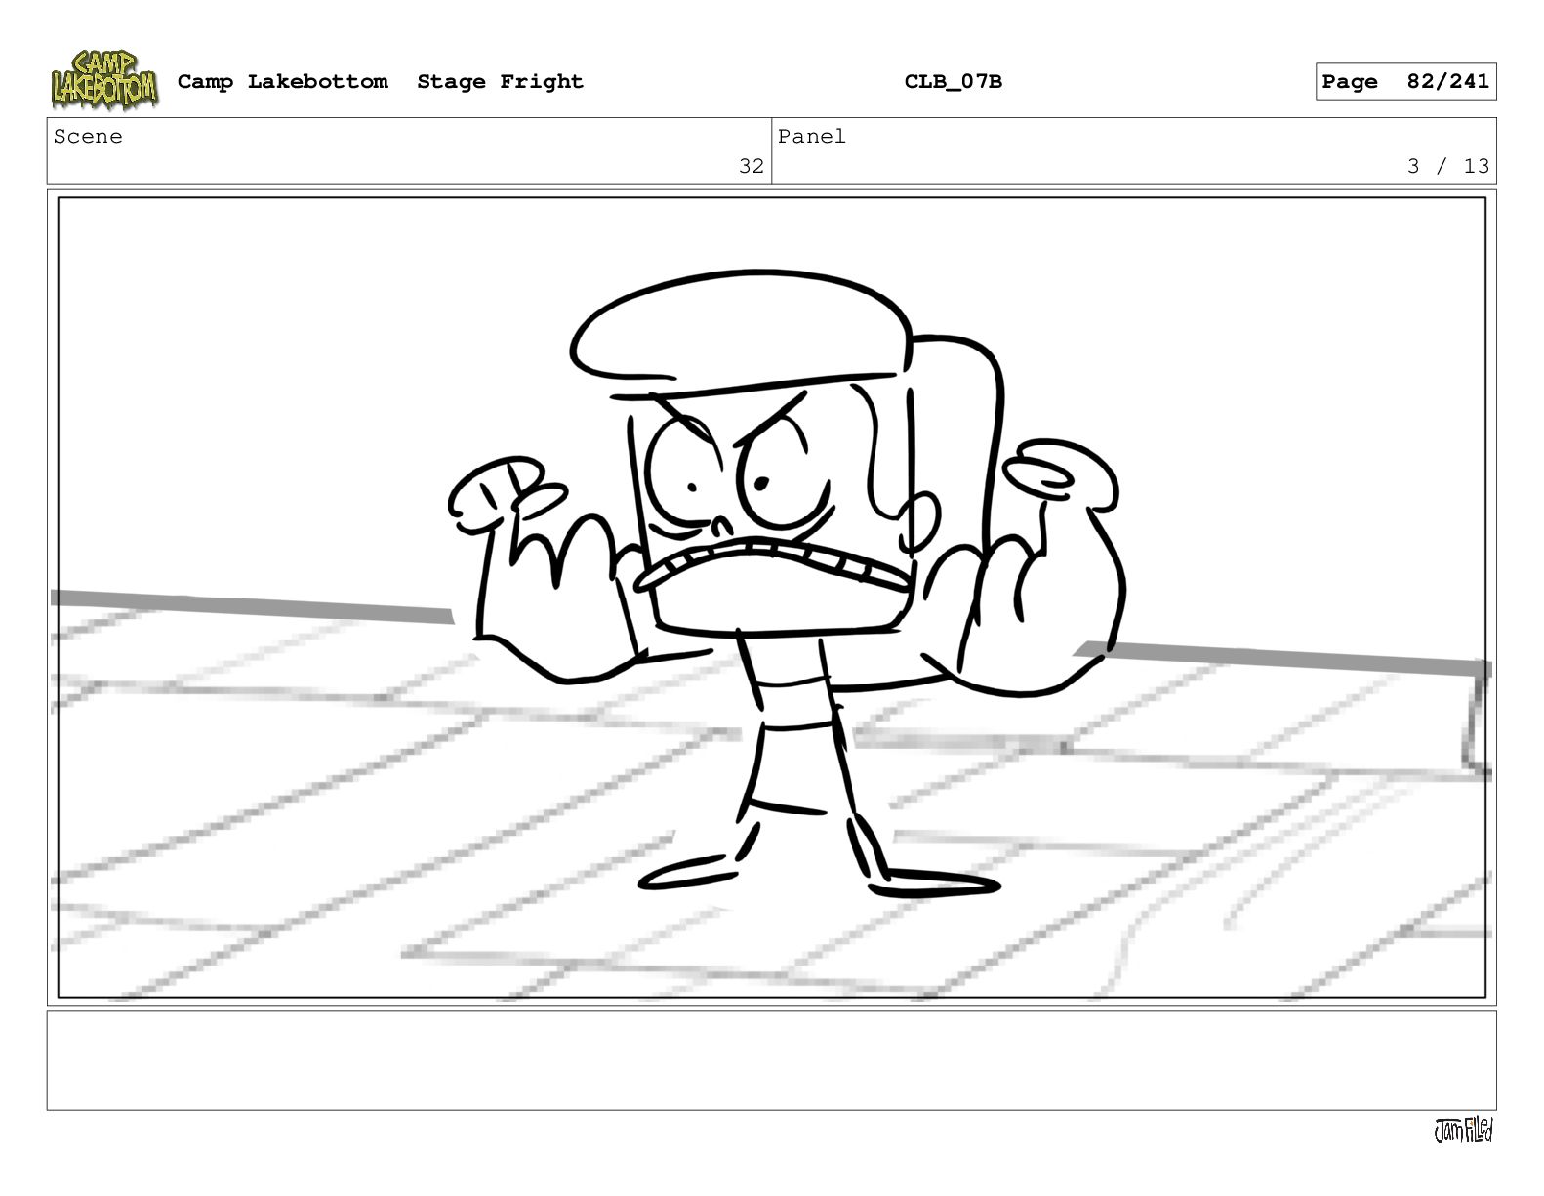
Task: Click the 'CLB_07B' episode code
Action: [x=953, y=82]
